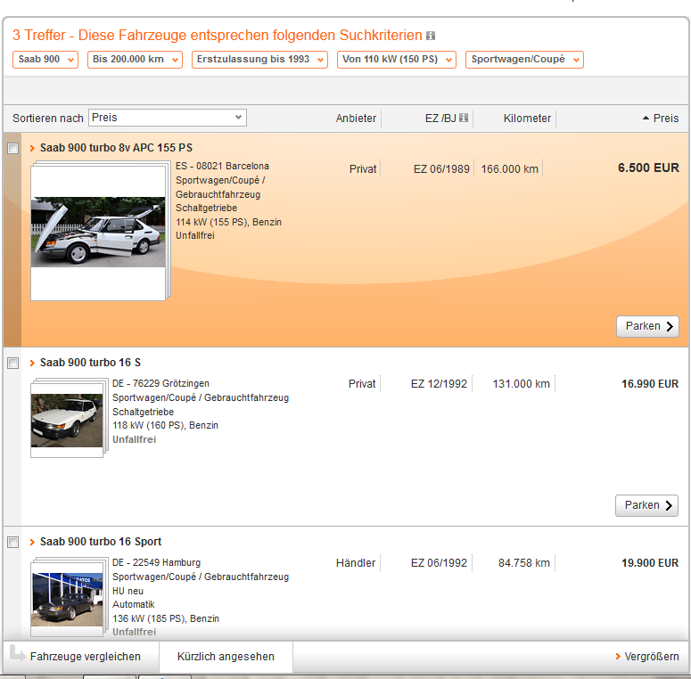Viewport: 691px width, 679px height.
Task: Click the HU neu text
Action: tap(128, 591)
